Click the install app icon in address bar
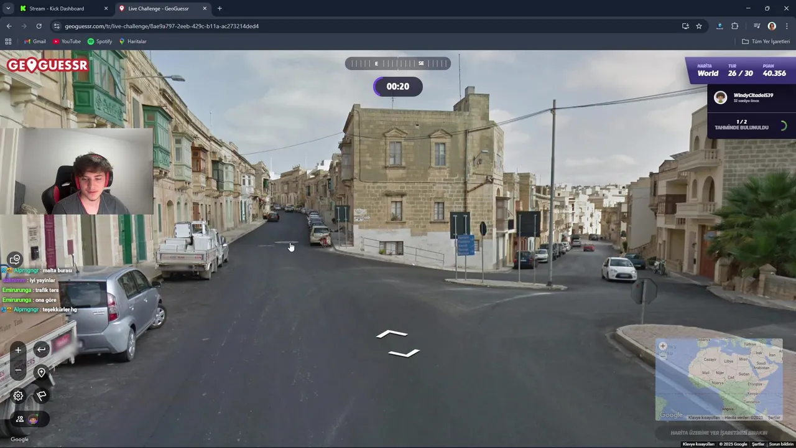Screen dimensions: 796x448 pyautogui.click(x=685, y=26)
